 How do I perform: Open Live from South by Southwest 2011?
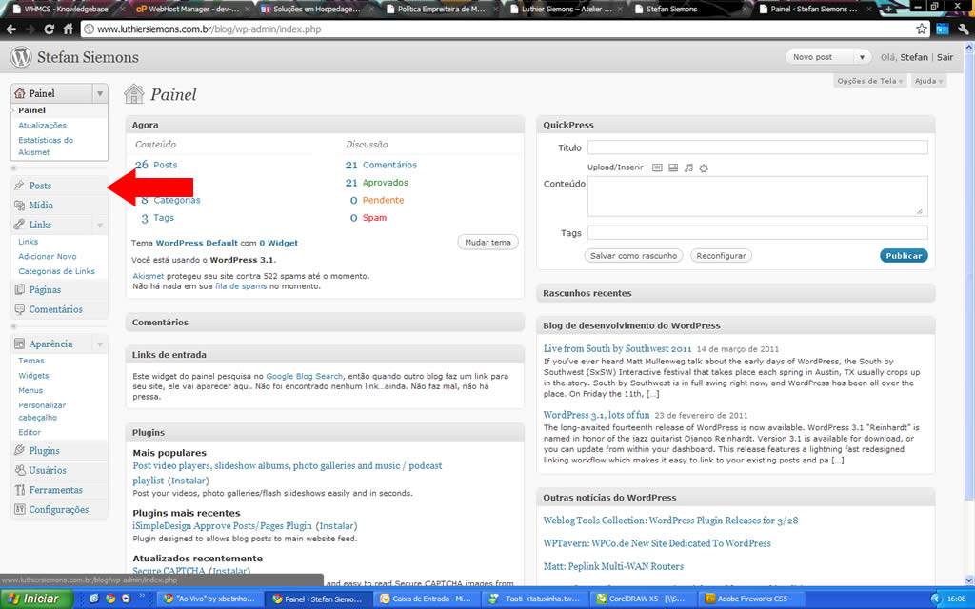617,348
